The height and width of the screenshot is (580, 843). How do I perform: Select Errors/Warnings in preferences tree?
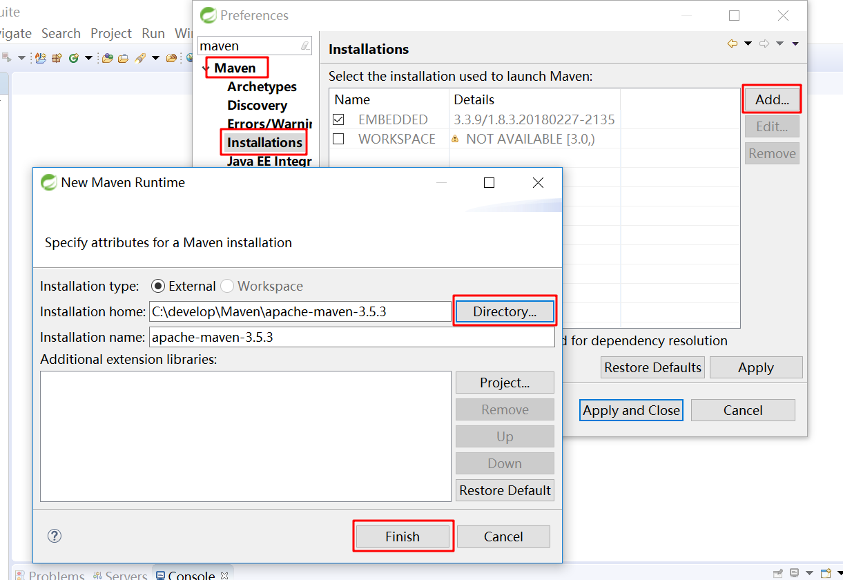[269, 124]
